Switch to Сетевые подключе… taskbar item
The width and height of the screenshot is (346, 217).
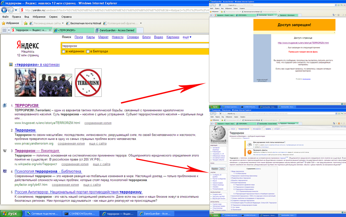coord(43,214)
